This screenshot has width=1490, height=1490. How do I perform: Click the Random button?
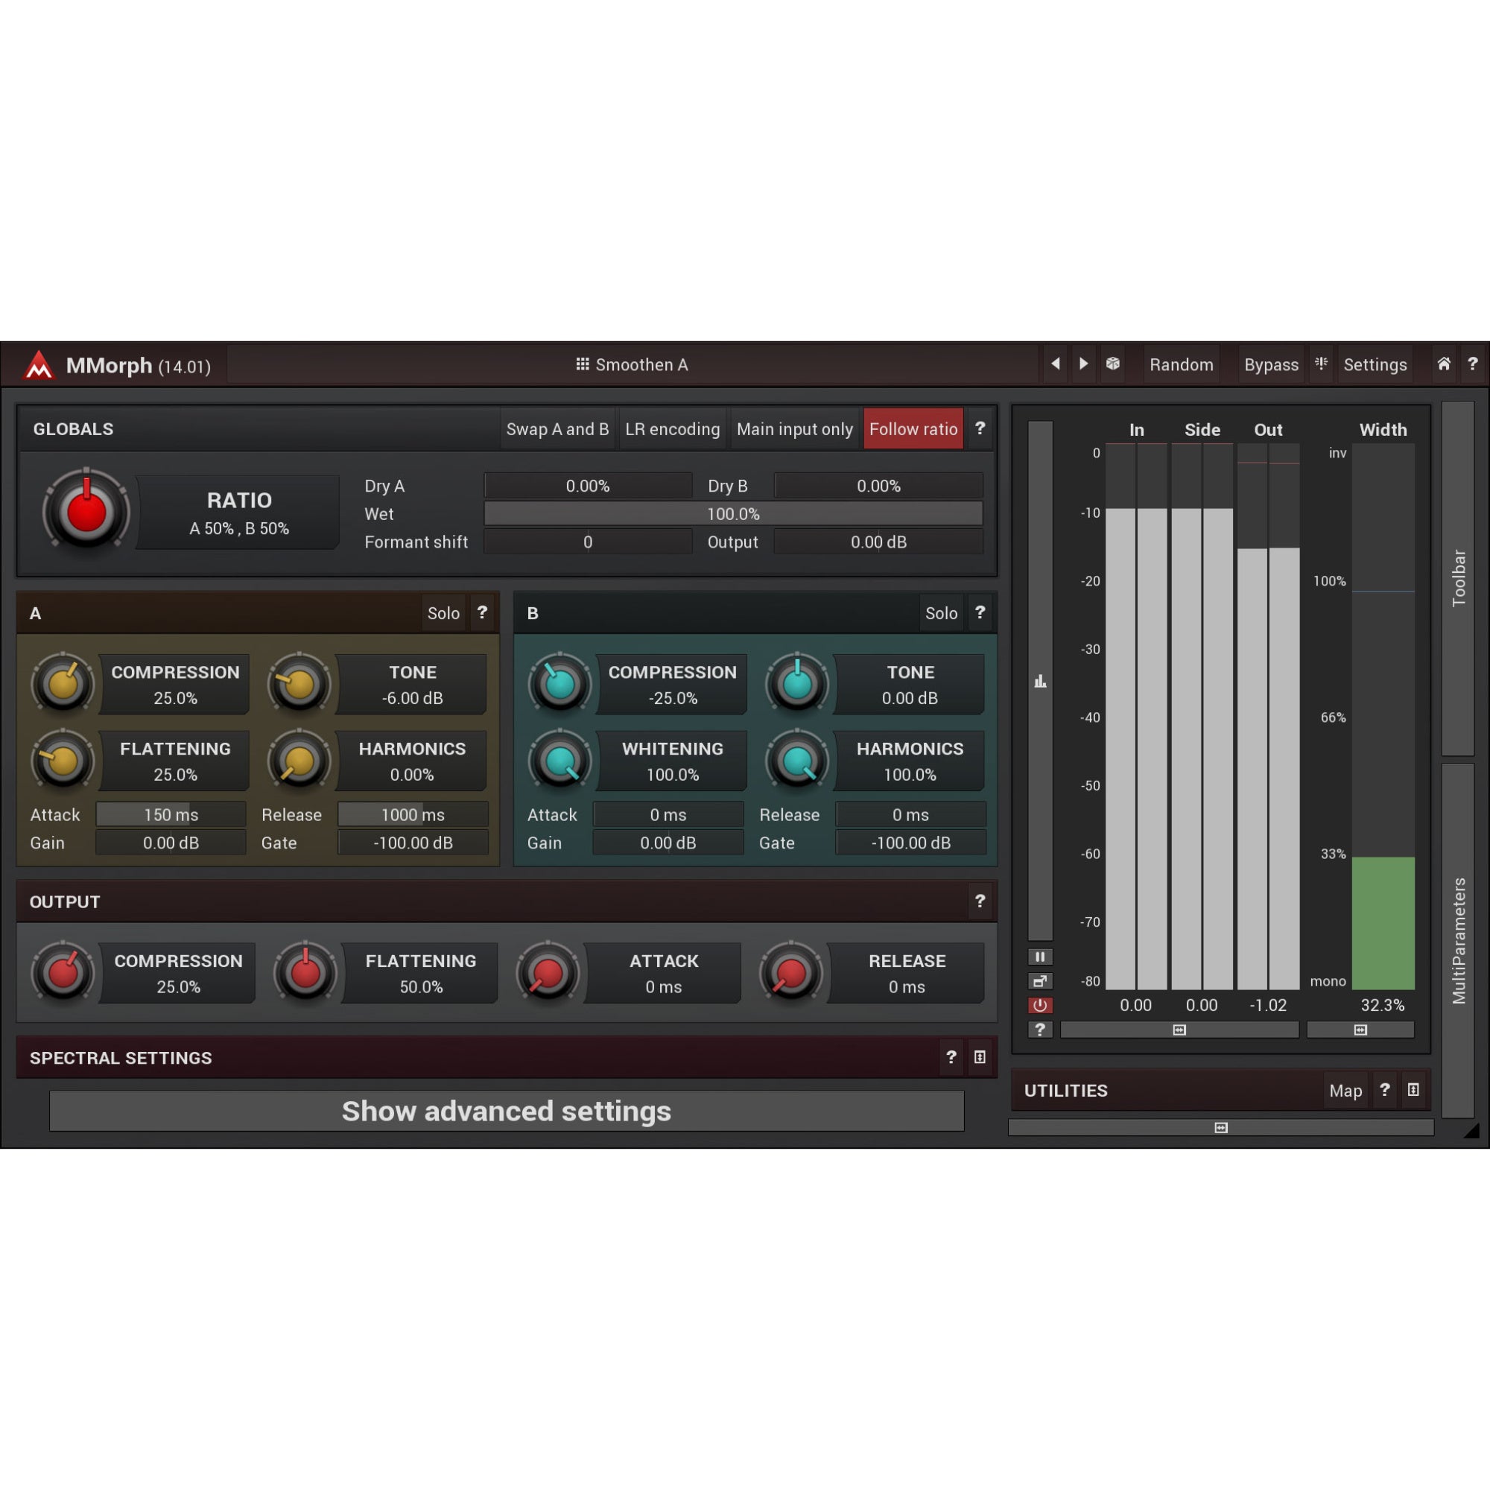tap(1182, 365)
